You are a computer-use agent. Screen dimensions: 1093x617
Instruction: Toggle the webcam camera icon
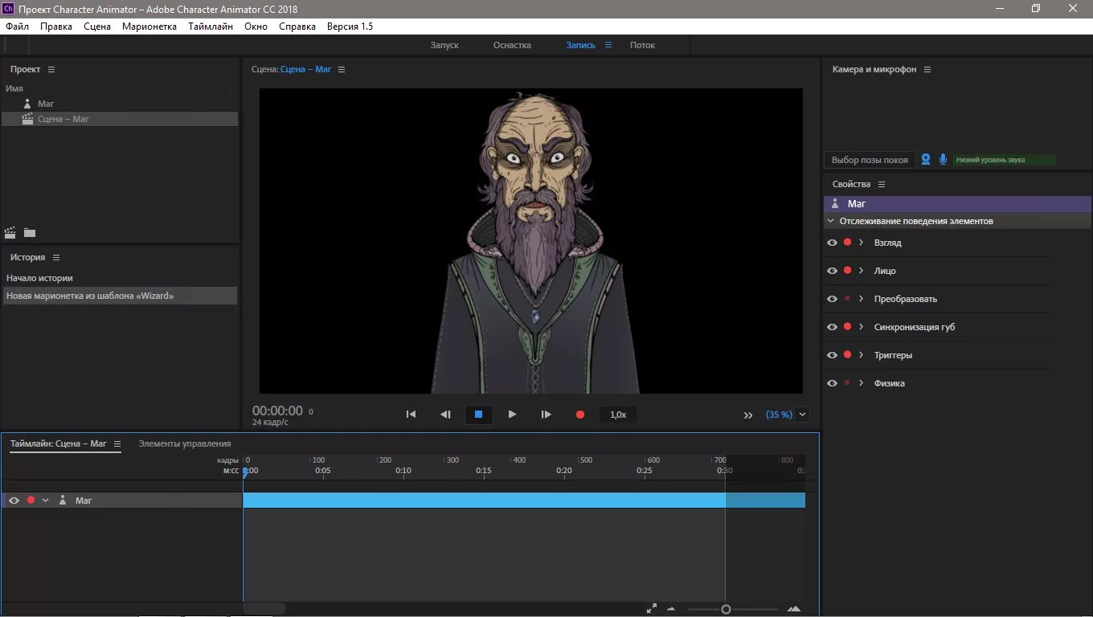tap(926, 159)
